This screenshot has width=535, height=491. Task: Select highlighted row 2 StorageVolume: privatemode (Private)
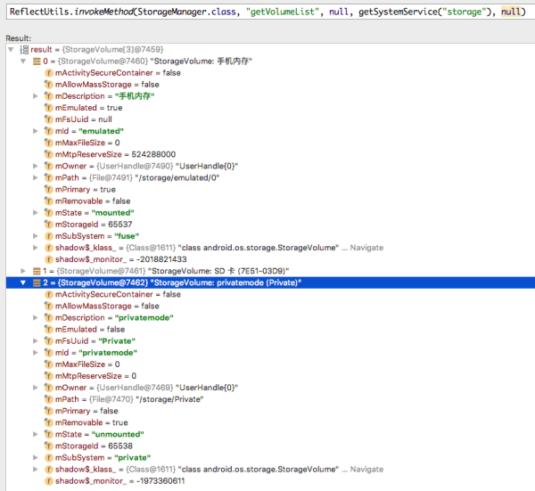[270, 282]
